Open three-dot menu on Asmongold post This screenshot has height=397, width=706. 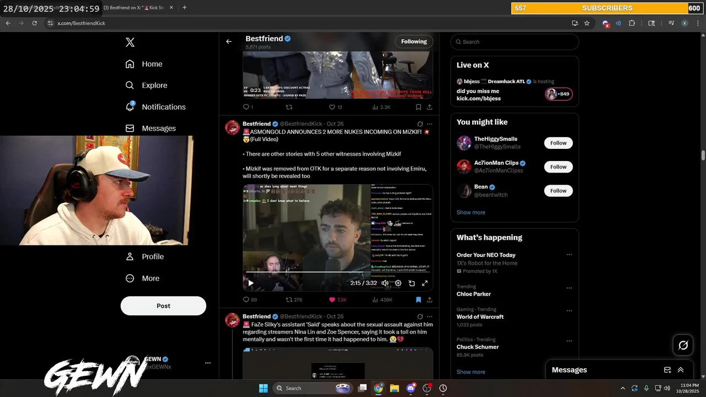pos(430,124)
